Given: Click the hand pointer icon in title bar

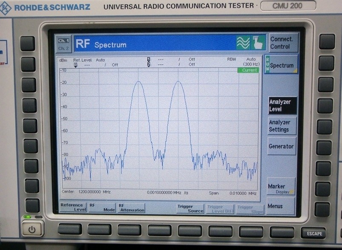Looking at the screenshot, I should [x=258, y=43].
